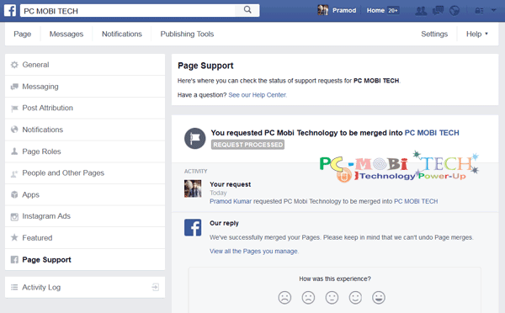This screenshot has height=313, width=505.
Task: Open the Settings tab
Action: [x=434, y=34]
